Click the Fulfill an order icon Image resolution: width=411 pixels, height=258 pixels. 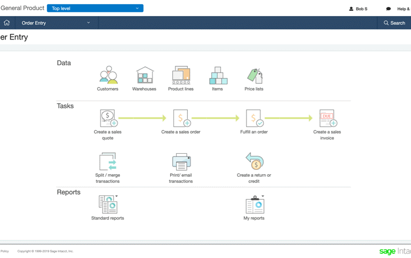point(255,118)
